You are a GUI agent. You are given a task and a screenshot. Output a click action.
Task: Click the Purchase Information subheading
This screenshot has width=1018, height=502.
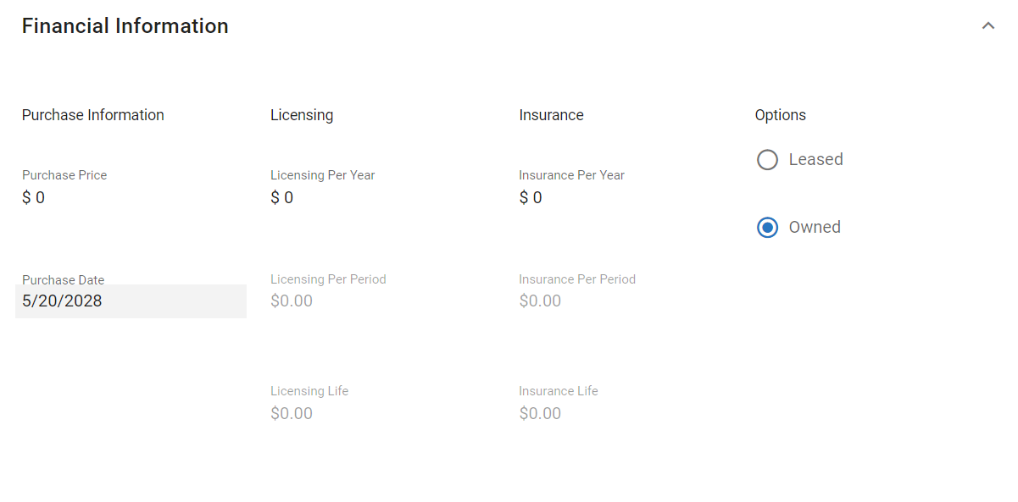93,115
